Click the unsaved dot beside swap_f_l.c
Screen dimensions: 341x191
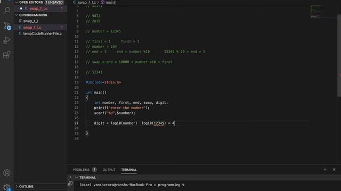tap(21, 8)
